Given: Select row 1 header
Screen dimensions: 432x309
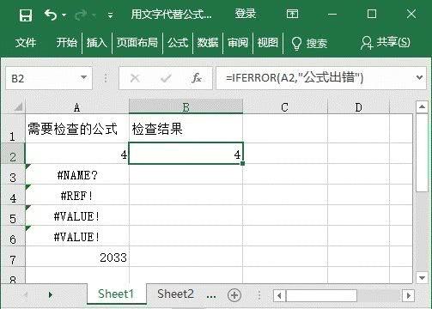Looking at the screenshot, I should (x=13, y=129).
